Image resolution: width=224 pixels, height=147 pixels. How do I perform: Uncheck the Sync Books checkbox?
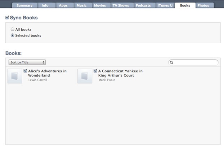pyautogui.click(x=7, y=18)
